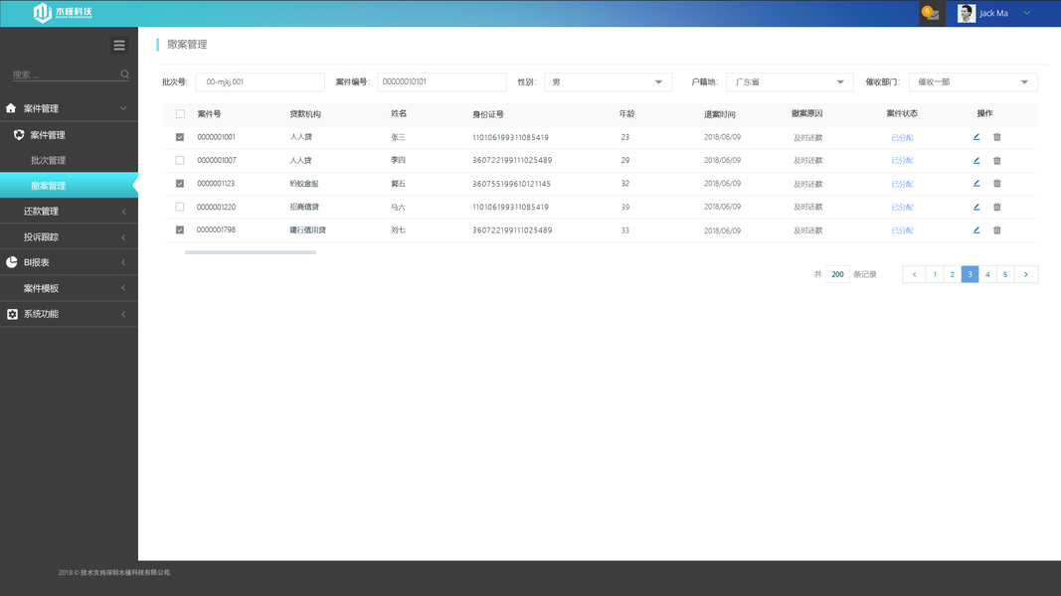Edit row 0000001123 with pencil icon

coord(976,184)
